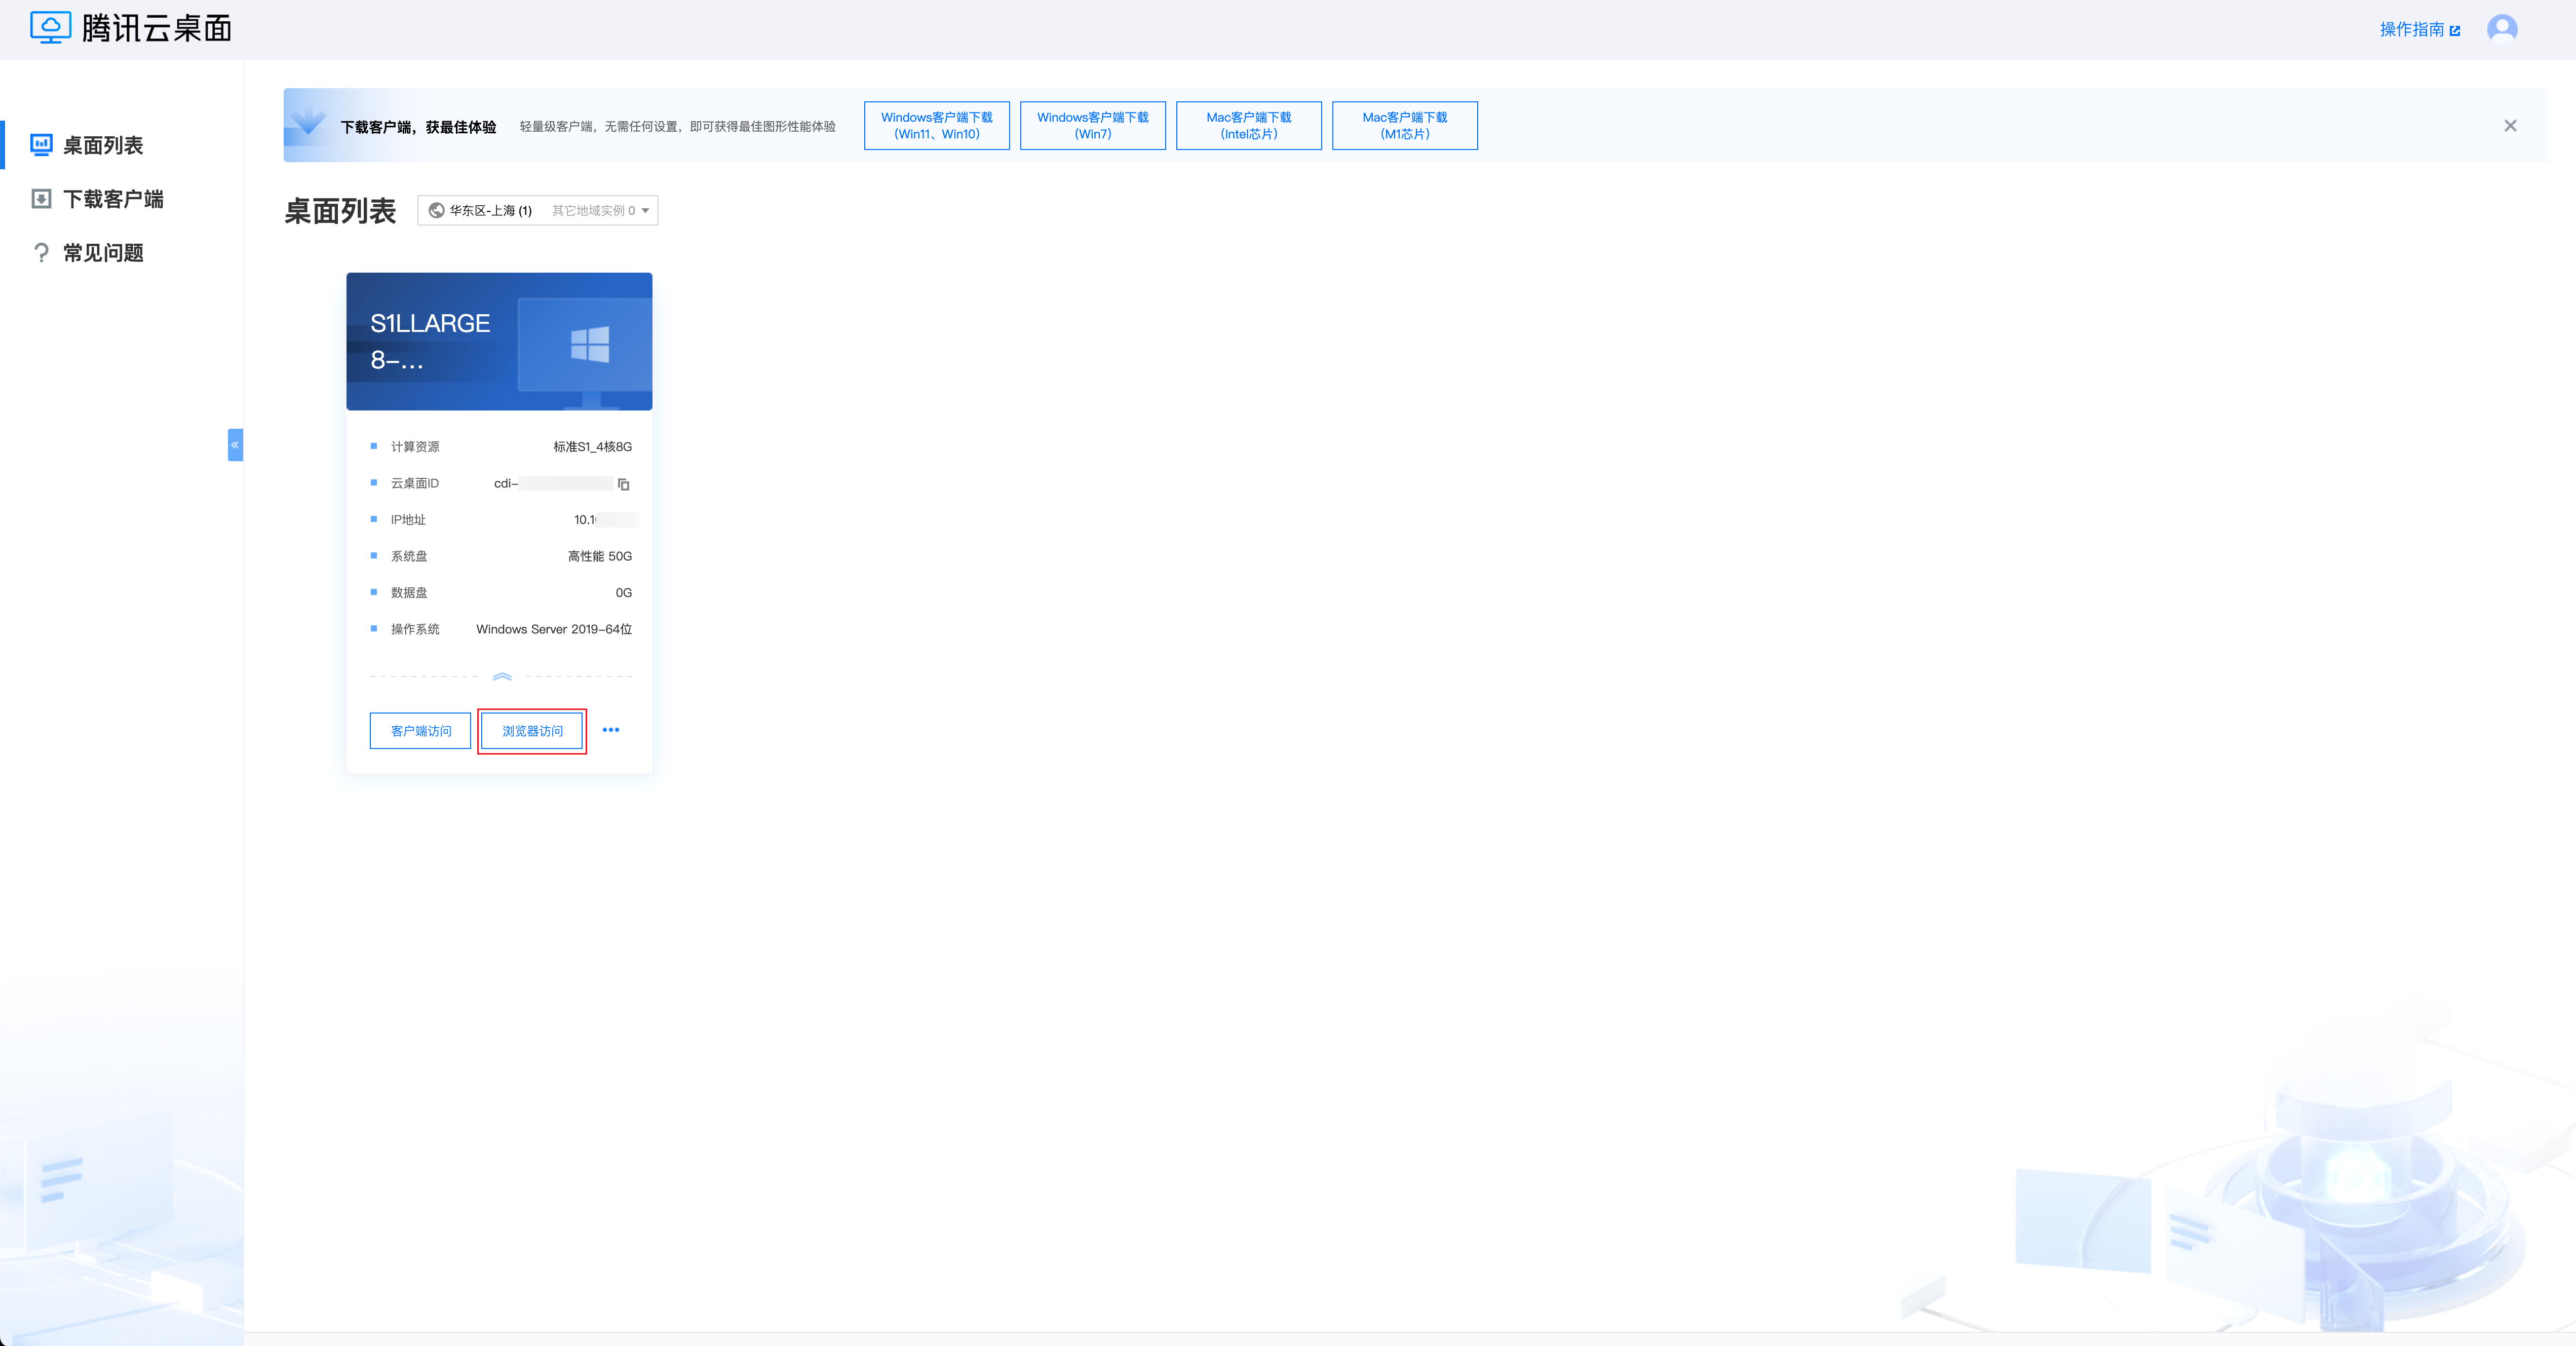Expand the 其它地域实例 region dropdown
The width and height of the screenshot is (2576, 1346).
pos(600,211)
